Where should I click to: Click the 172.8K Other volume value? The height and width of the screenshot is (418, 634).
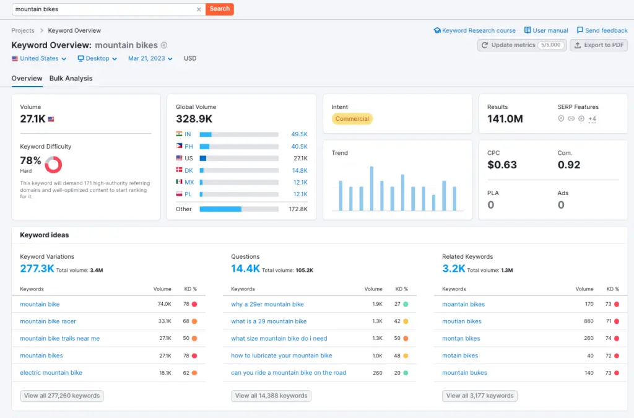click(298, 209)
